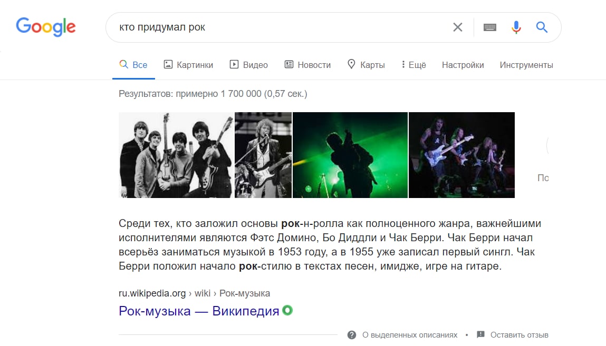Click the results count text
The image size is (606, 346).
[213, 94]
